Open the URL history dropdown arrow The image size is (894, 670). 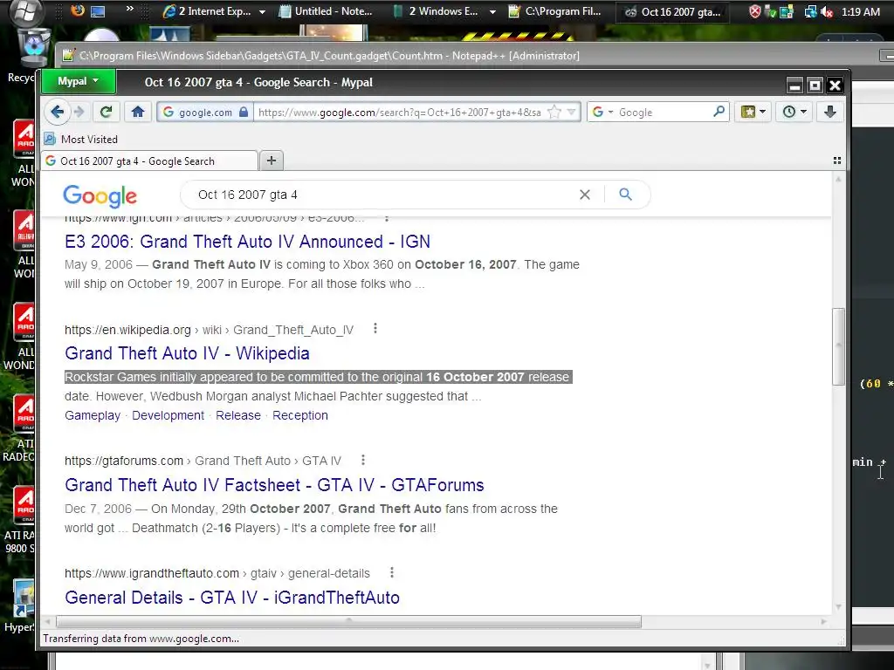click(x=572, y=113)
